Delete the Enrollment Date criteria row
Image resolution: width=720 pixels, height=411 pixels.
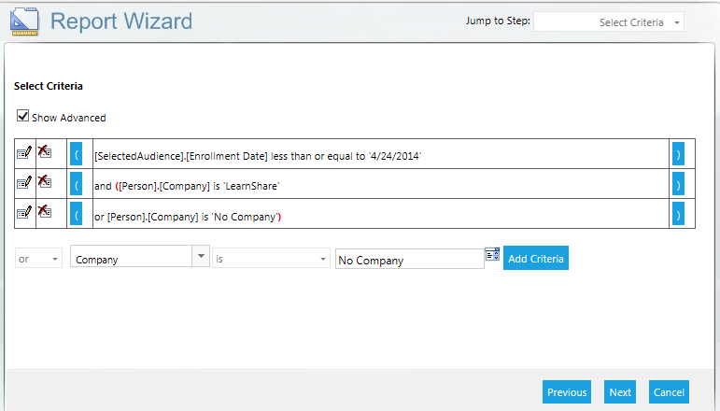(x=44, y=153)
